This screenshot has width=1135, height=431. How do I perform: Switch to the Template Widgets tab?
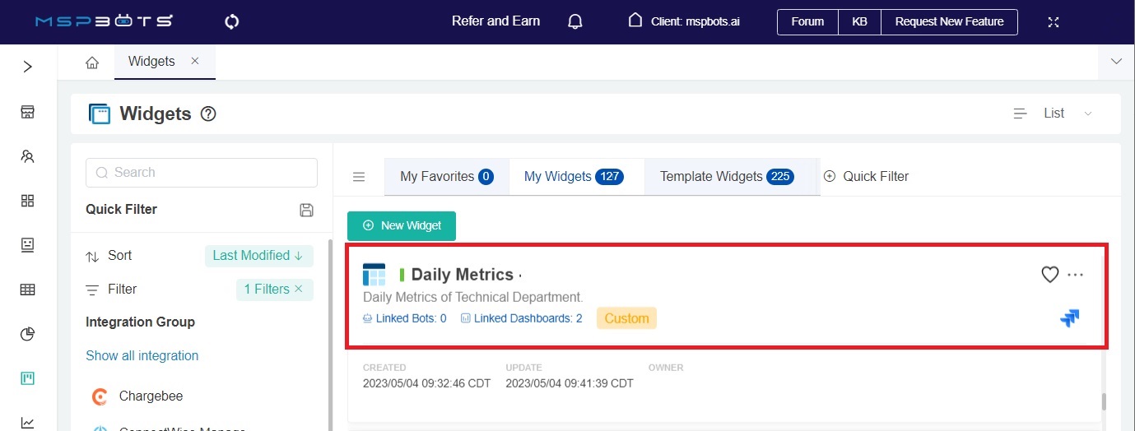[x=726, y=176]
